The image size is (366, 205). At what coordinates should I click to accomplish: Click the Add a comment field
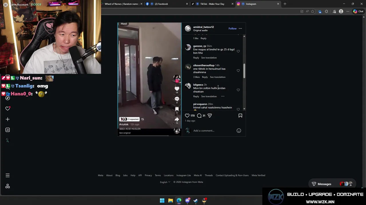click(x=214, y=131)
